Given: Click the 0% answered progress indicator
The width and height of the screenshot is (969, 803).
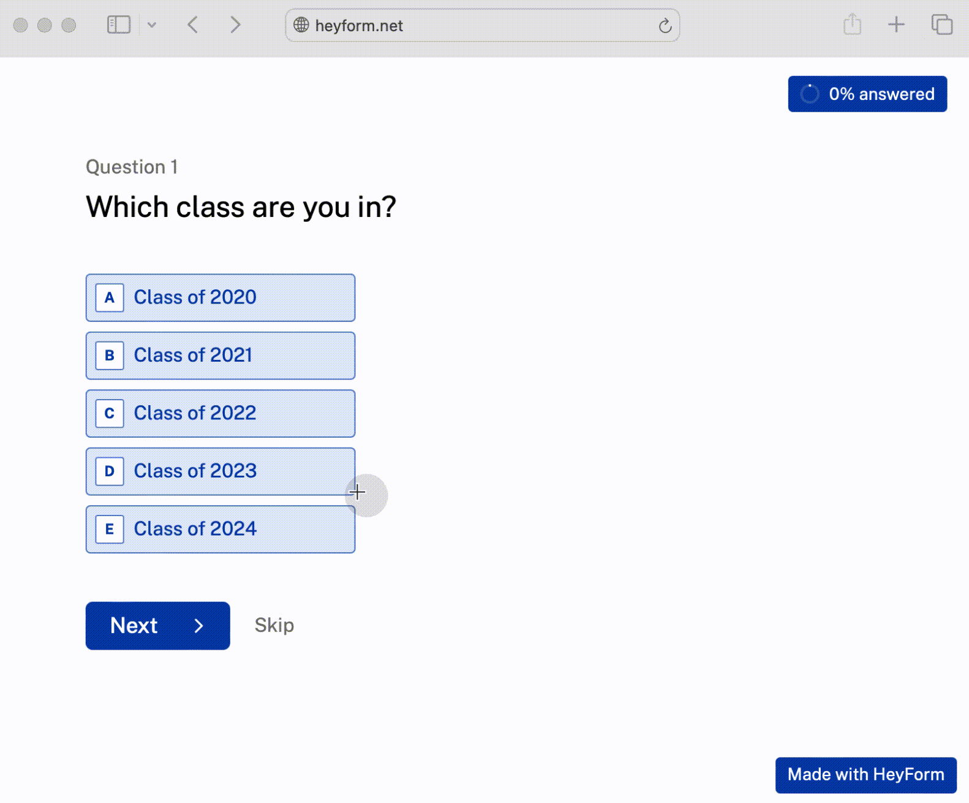Looking at the screenshot, I should (x=867, y=94).
